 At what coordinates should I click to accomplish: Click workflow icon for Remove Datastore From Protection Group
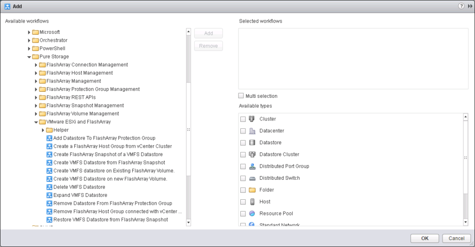(x=49, y=203)
